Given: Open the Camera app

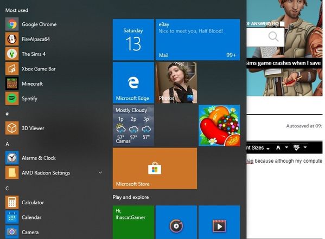Looking at the screenshot, I should coord(55,232).
